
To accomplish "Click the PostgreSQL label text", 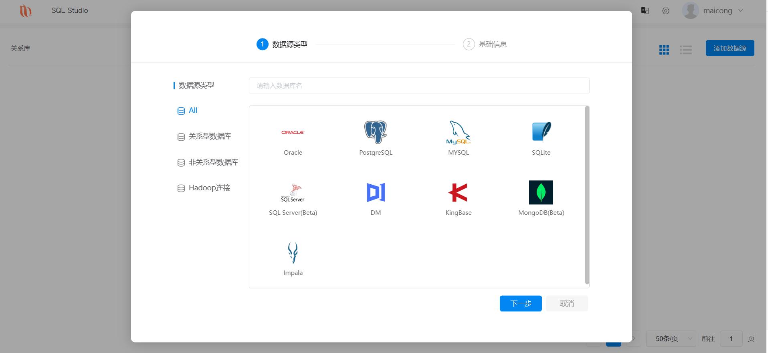I will click(x=376, y=153).
